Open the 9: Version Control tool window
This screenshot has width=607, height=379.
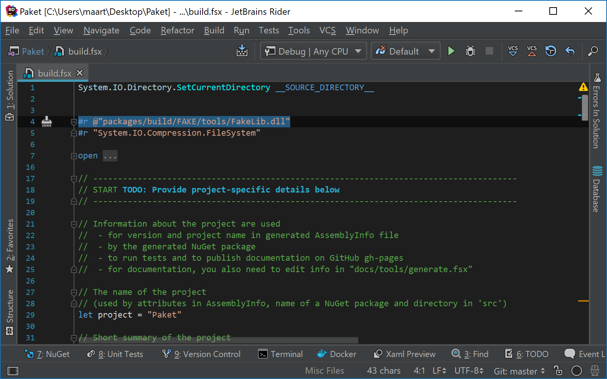pyautogui.click(x=201, y=354)
